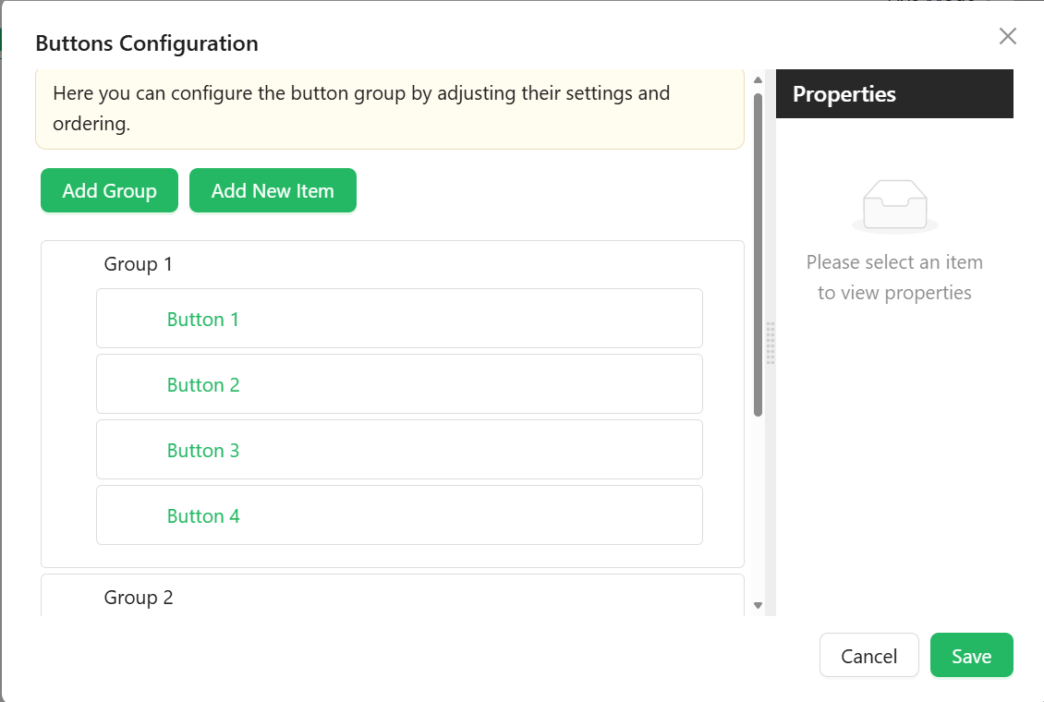This screenshot has width=1044, height=702.
Task: Click the Add New Item button
Action: point(273,190)
